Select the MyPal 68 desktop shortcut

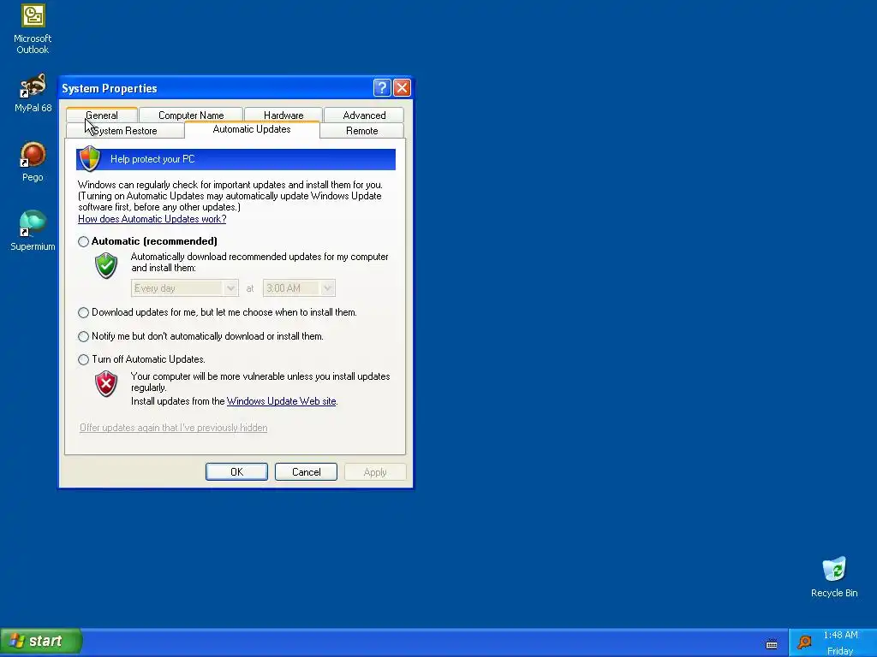point(33,92)
